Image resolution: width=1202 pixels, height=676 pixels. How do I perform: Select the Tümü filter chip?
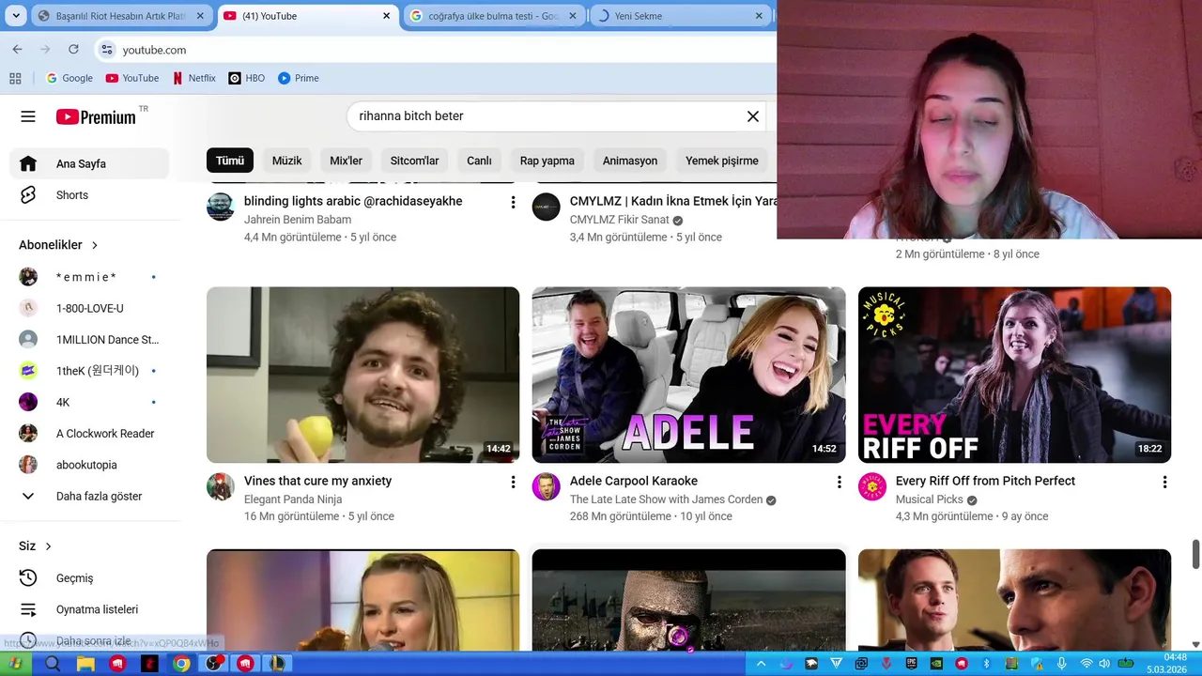230,161
